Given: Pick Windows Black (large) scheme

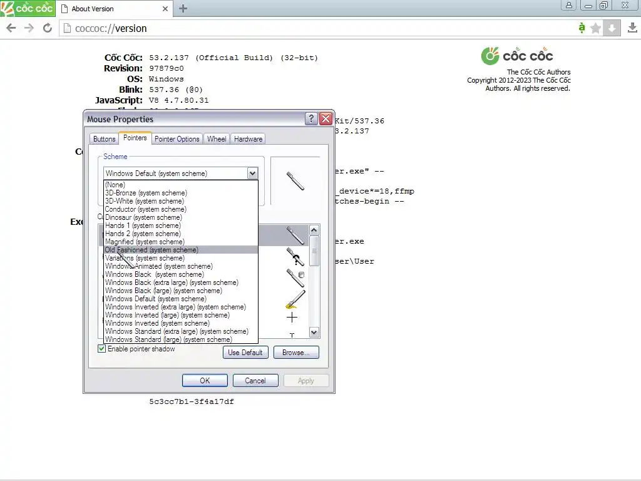Looking at the screenshot, I should [181, 291].
